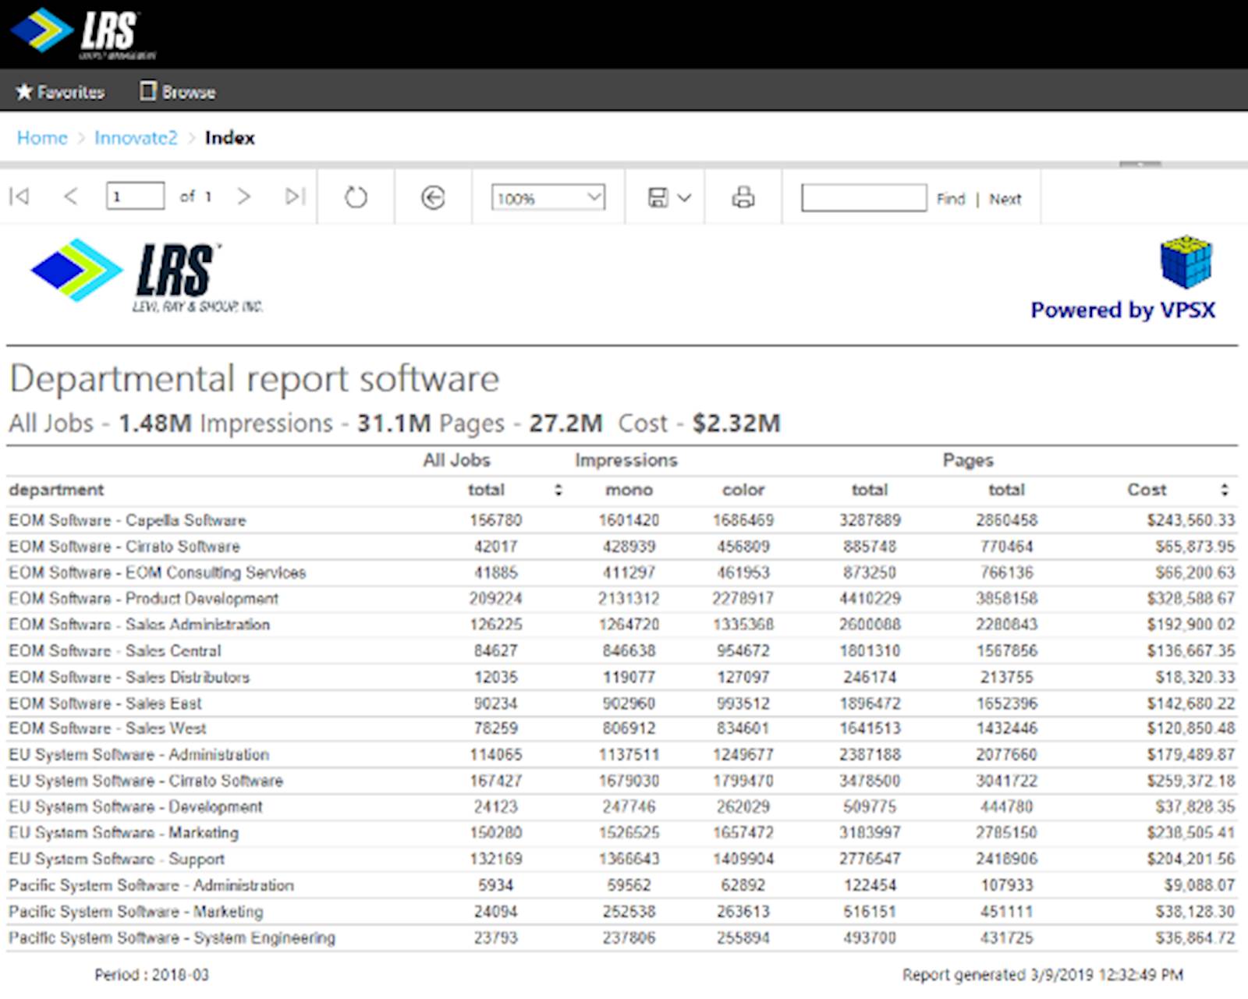
Task: Click the current page number field
Action: 135,197
